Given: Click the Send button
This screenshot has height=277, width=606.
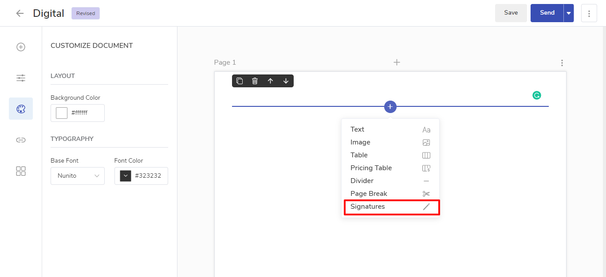Looking at the screenshot, I should 547,13.
